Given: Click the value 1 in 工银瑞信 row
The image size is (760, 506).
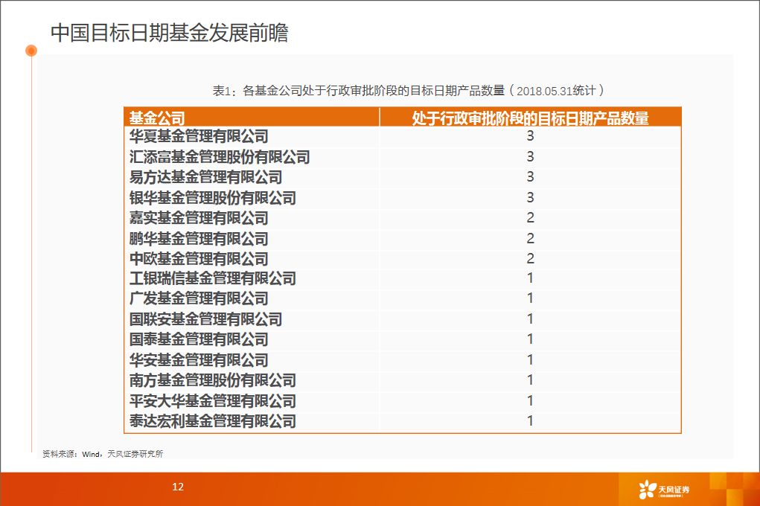Looking at the screenshot, I should pos(530,278).
